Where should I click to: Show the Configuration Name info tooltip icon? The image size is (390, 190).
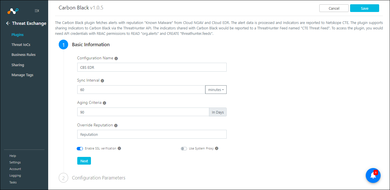(x=116, y=58)
